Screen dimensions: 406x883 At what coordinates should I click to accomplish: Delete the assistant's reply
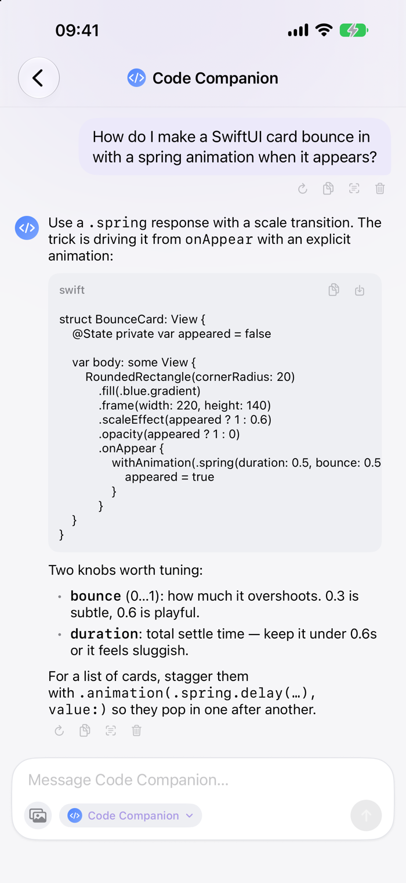(x=136, y=730)
